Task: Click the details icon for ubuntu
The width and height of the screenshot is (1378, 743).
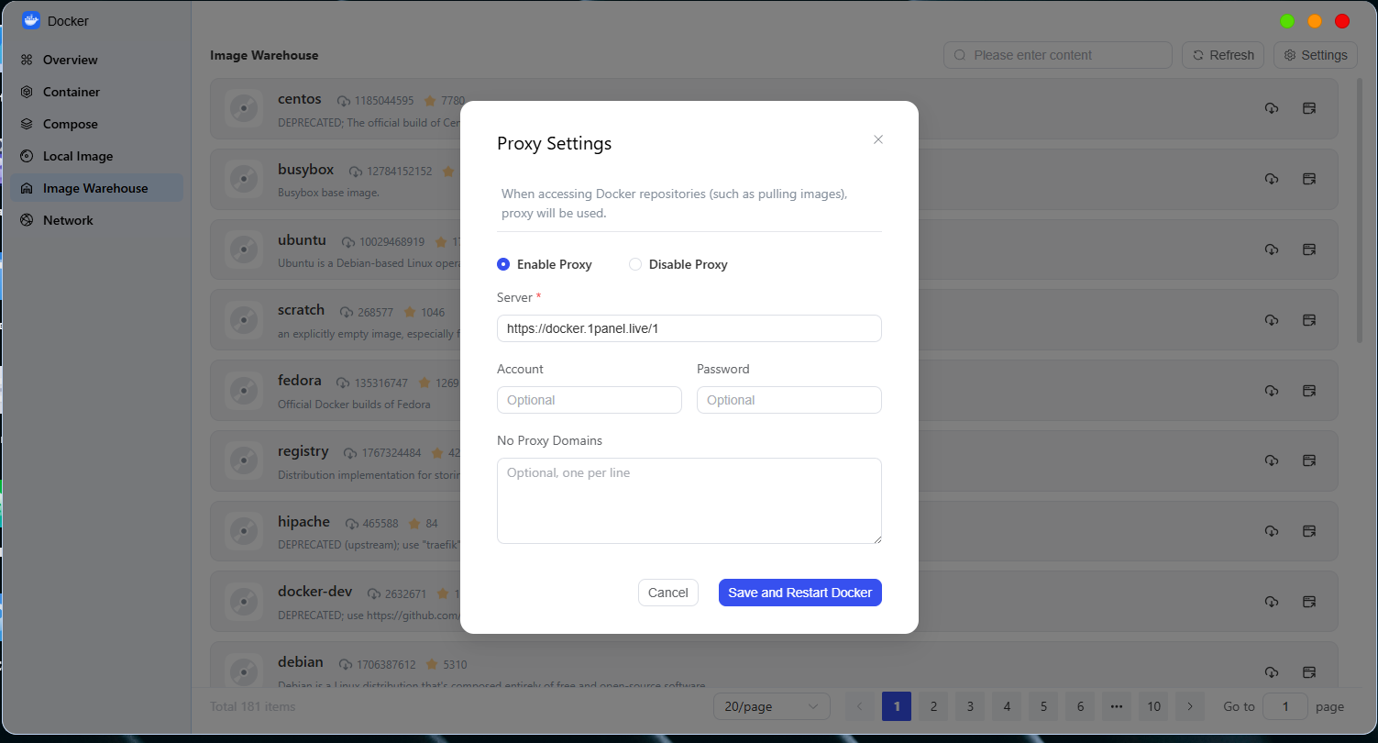Action: click(1309, 250)
